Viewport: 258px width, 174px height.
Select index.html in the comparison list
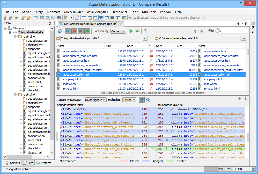70,84
